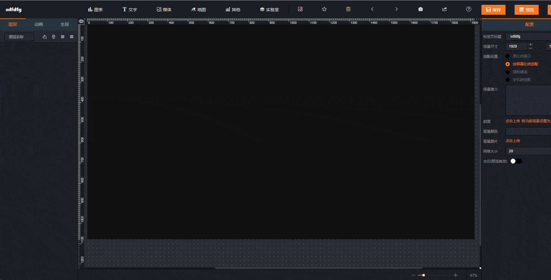This screenshot has width=551, height=280.
Task: Click the location pin icon in layers panel
Action: click(x=54, y=37)
